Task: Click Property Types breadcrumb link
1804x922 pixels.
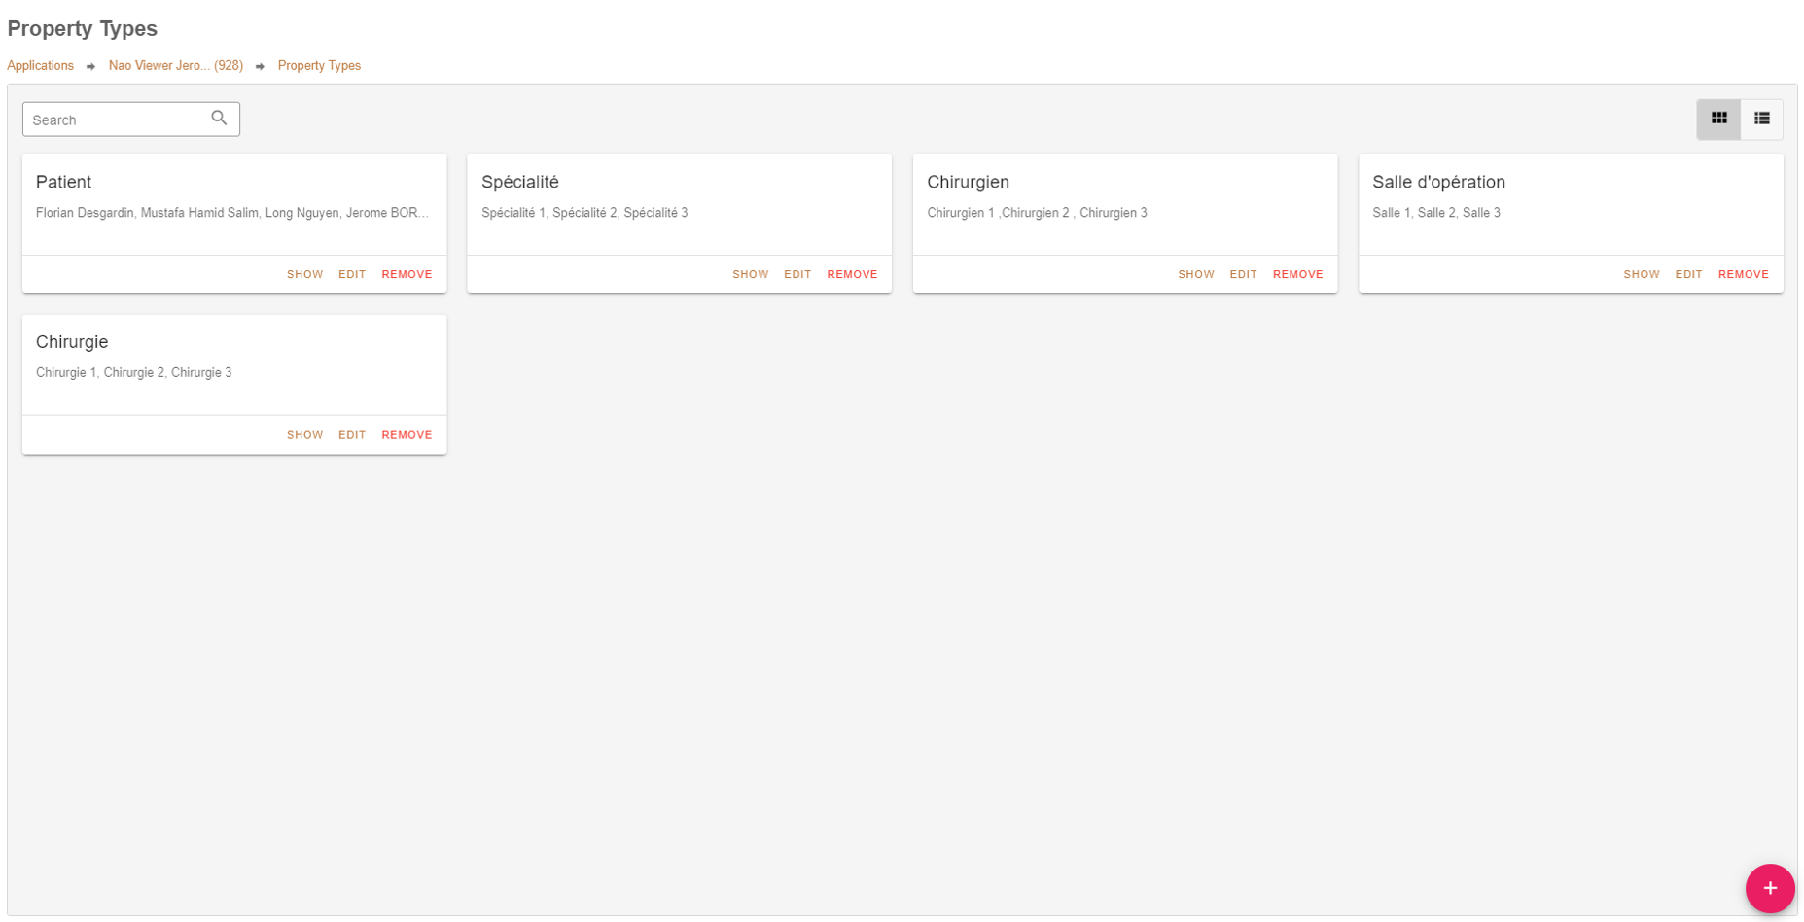Action: [319, 66]
